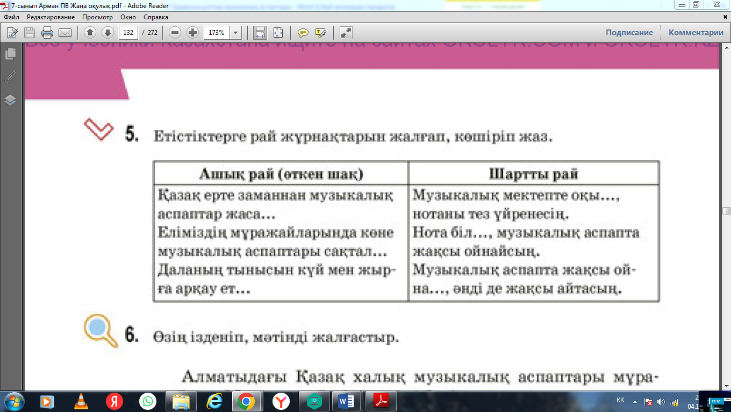
Task: Open Internet Explorer from the taskbar
Action: pos(214,401)
